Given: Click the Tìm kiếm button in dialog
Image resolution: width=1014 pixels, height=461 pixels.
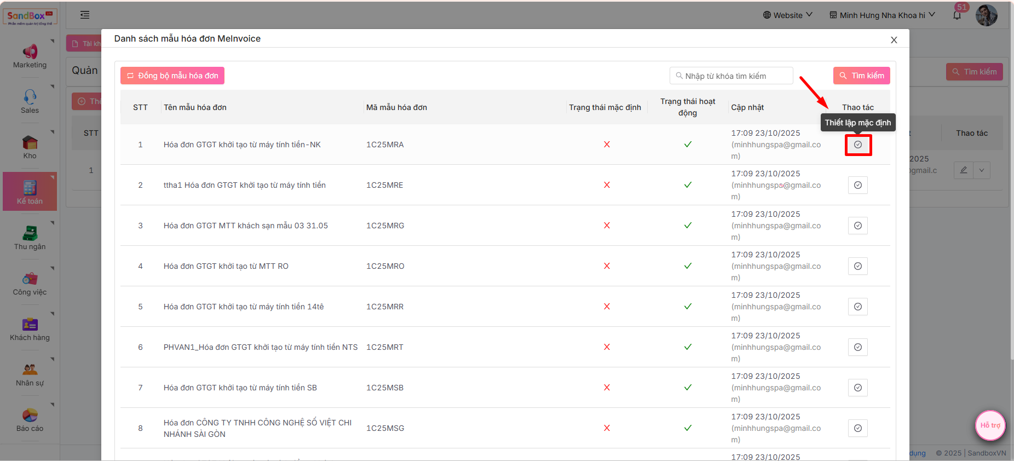Looking at the screenshot, I should click(x=861, y=76).
